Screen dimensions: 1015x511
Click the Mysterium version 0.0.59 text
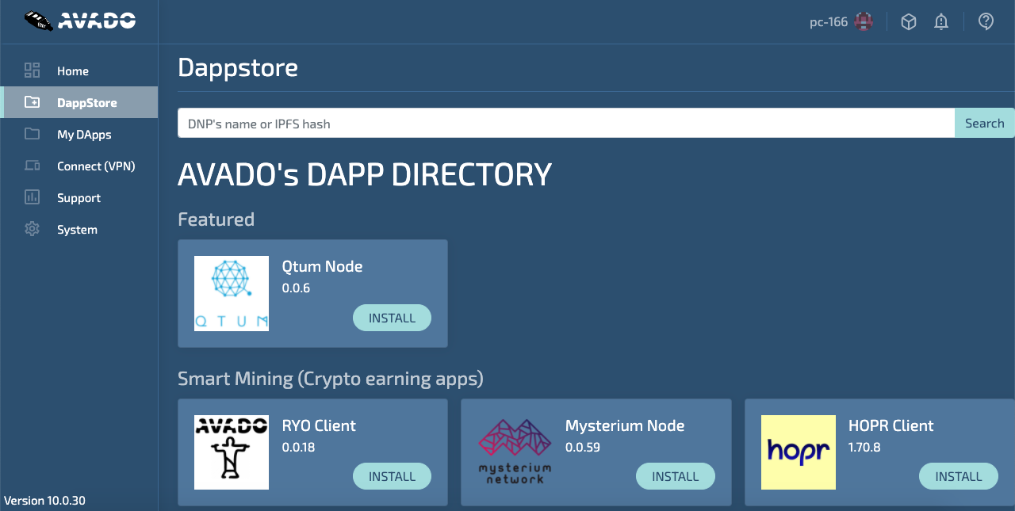(x=583, y=447)
